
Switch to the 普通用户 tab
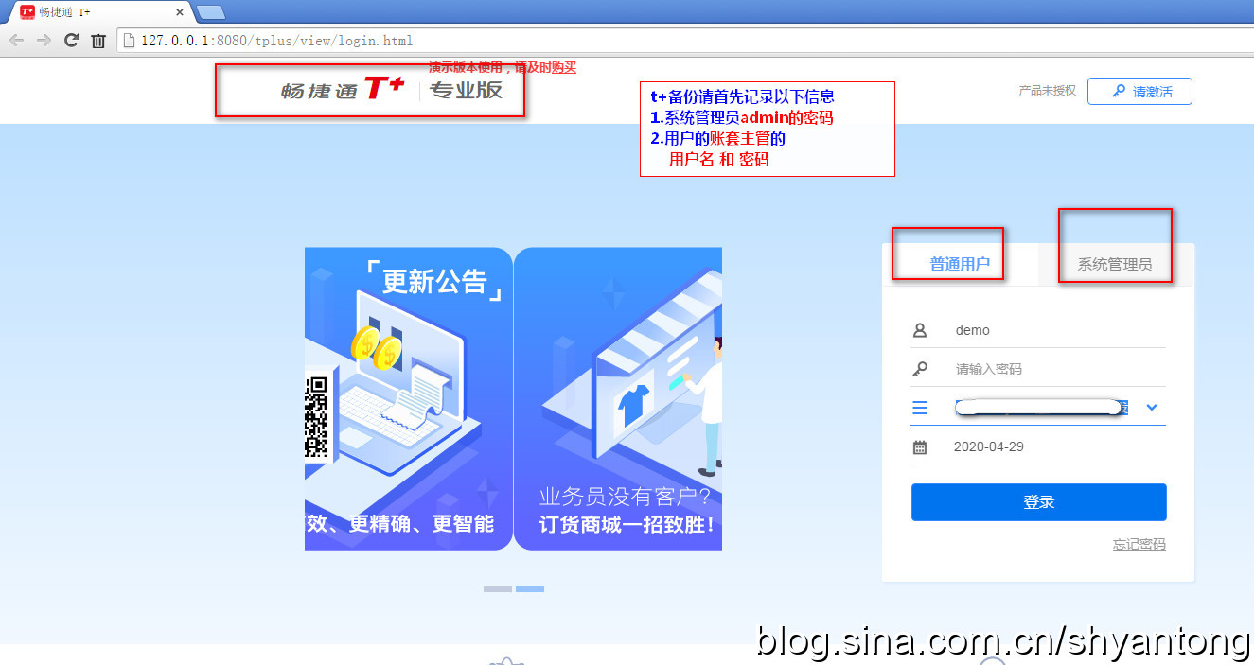click(x=960, y=264)
